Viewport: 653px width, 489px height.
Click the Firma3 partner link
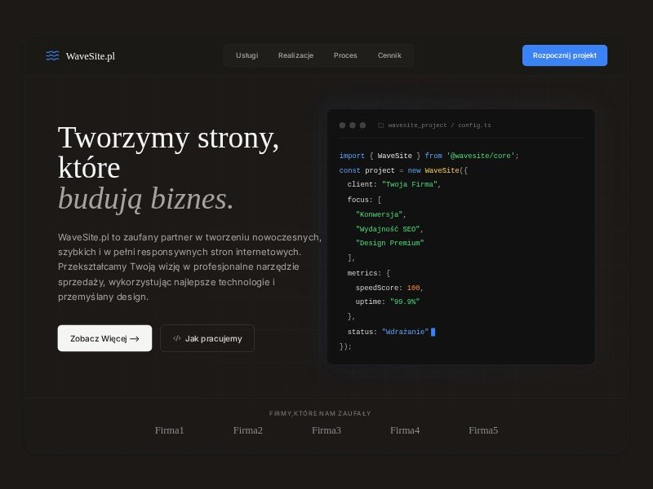(x=326, y=430)
